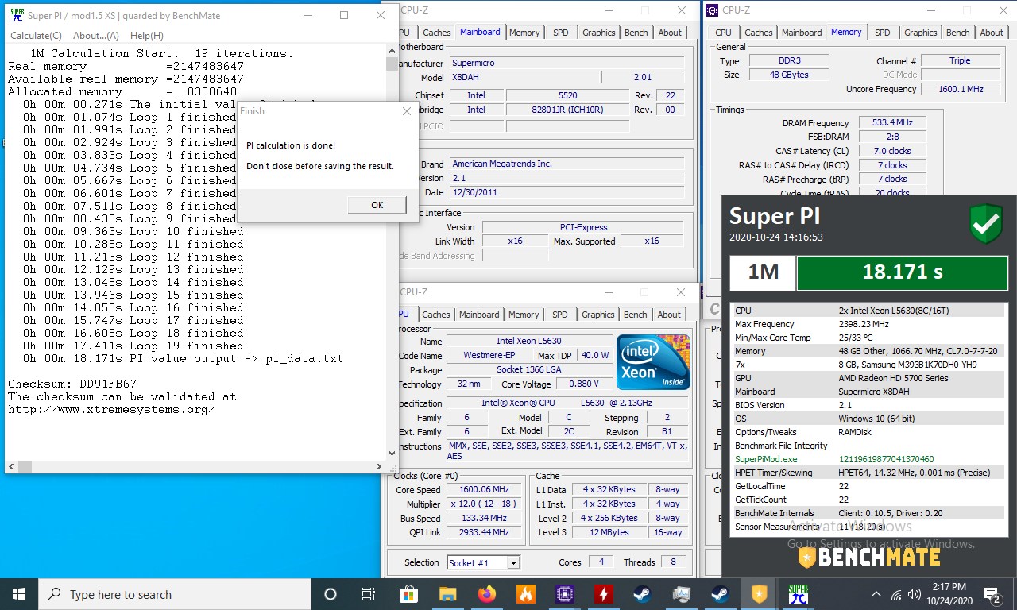This screenshot has height=610, width=1017.
Task: Click the 1M label in BenchMate
Action: pos(763,272)
